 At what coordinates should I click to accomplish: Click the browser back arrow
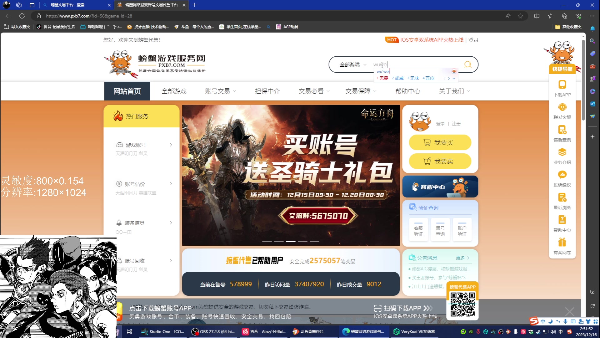tap(8, 16)
